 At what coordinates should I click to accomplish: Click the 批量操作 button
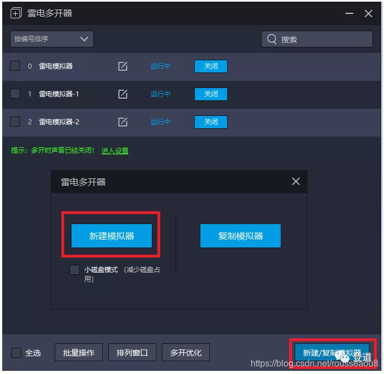[79, 352]
